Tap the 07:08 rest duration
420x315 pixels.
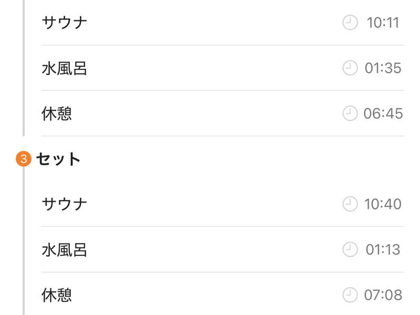click(383, 295)
